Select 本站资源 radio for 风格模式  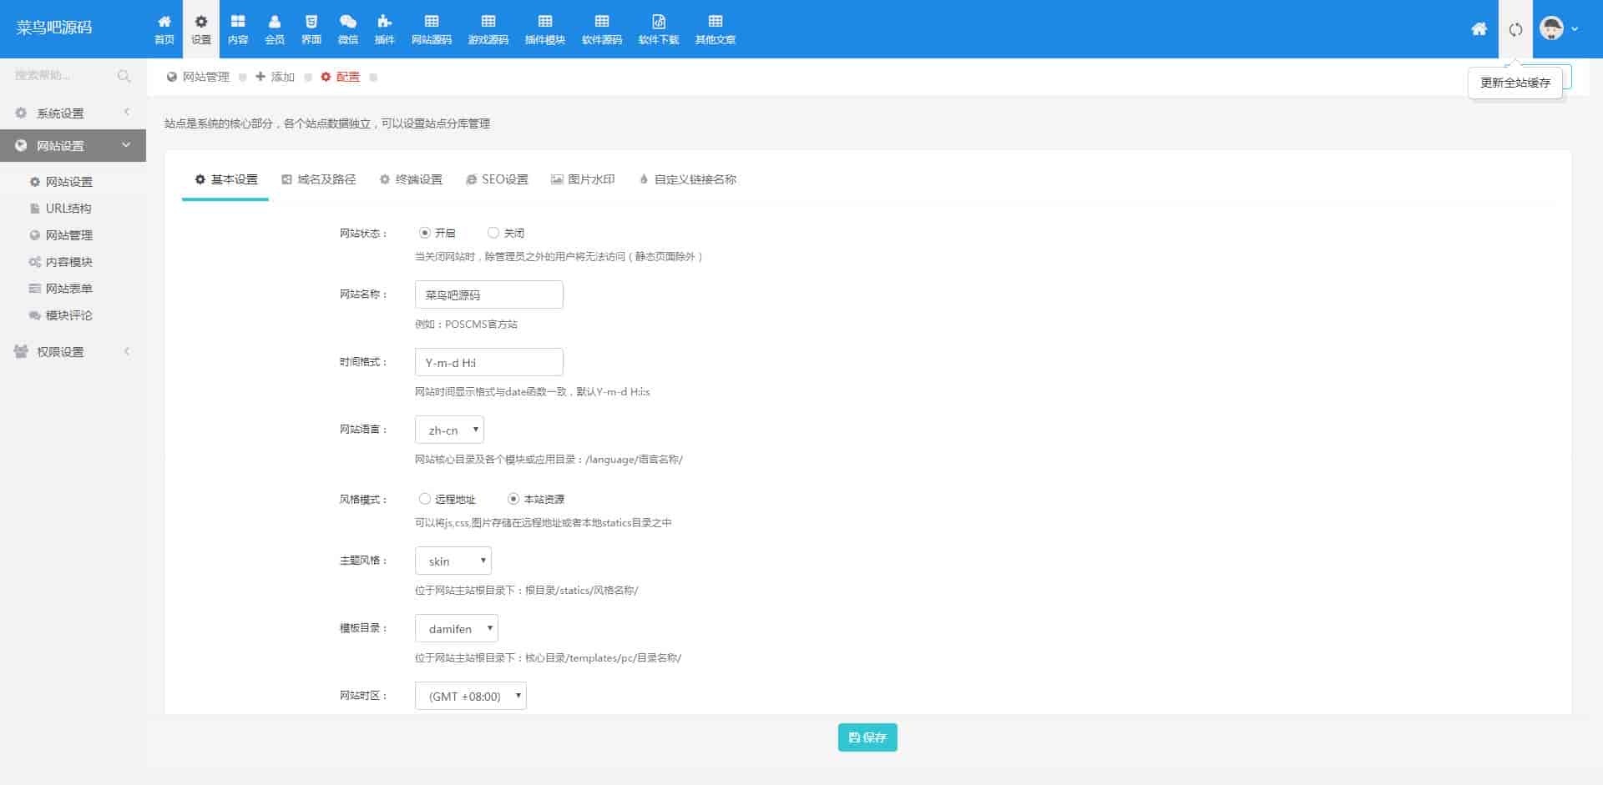tap(513, 499)
